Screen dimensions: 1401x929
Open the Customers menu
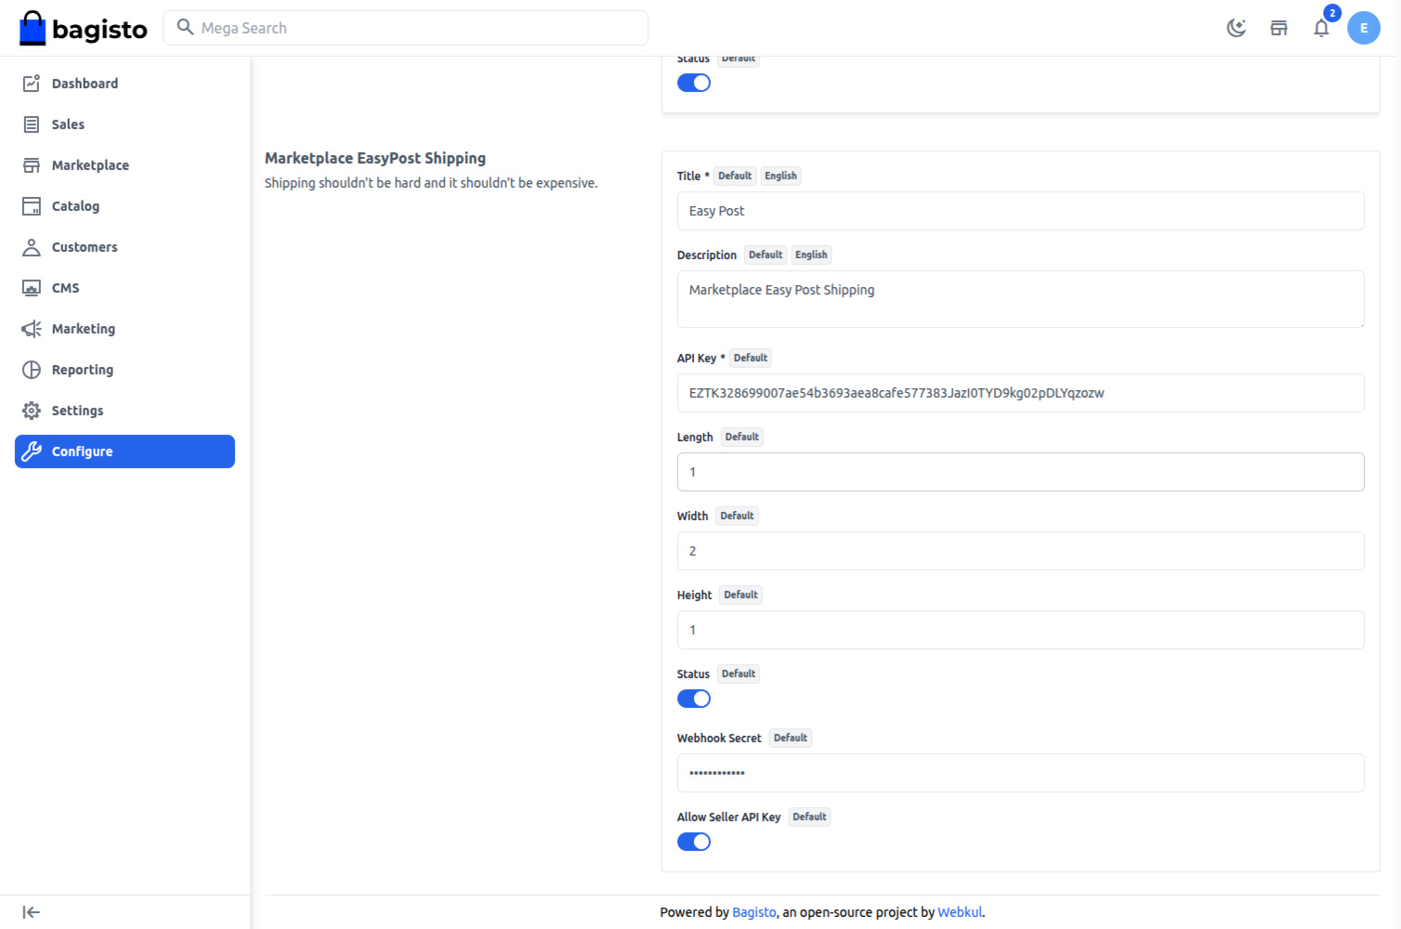coord(124,247)
